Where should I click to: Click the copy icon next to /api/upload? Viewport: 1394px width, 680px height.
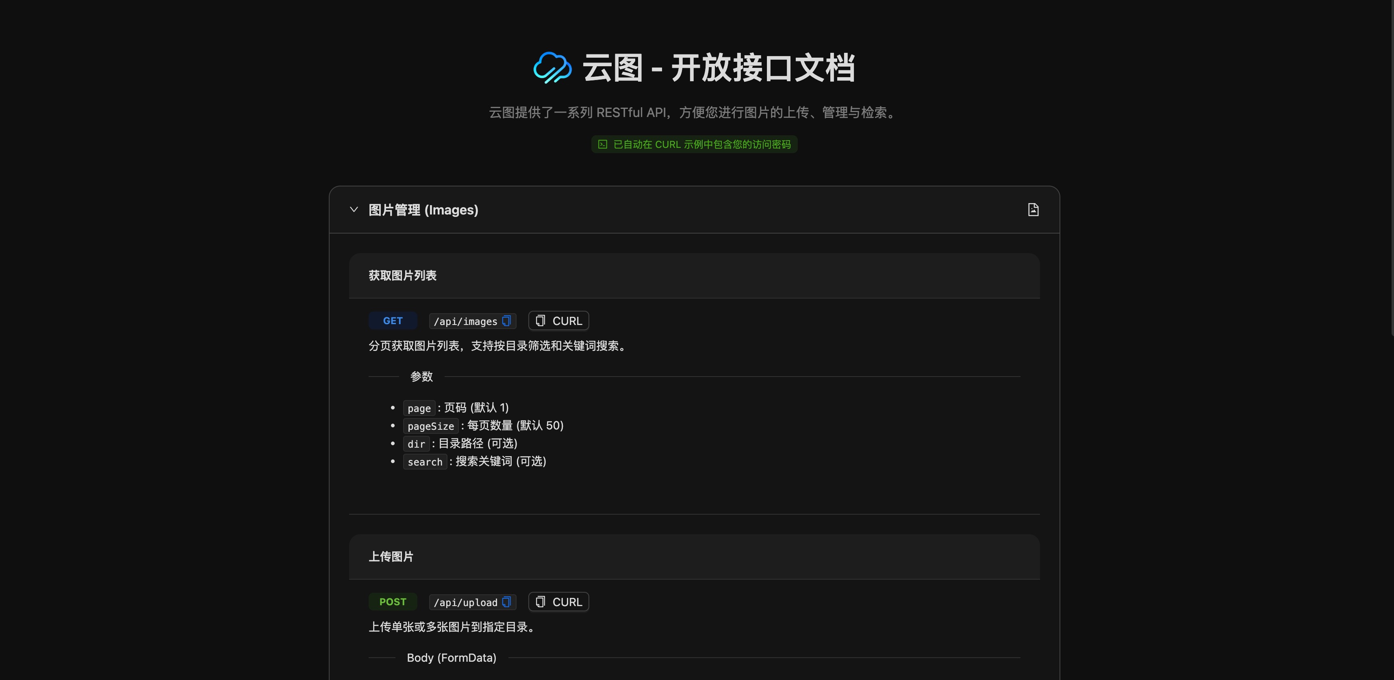(x=506, y=602)
